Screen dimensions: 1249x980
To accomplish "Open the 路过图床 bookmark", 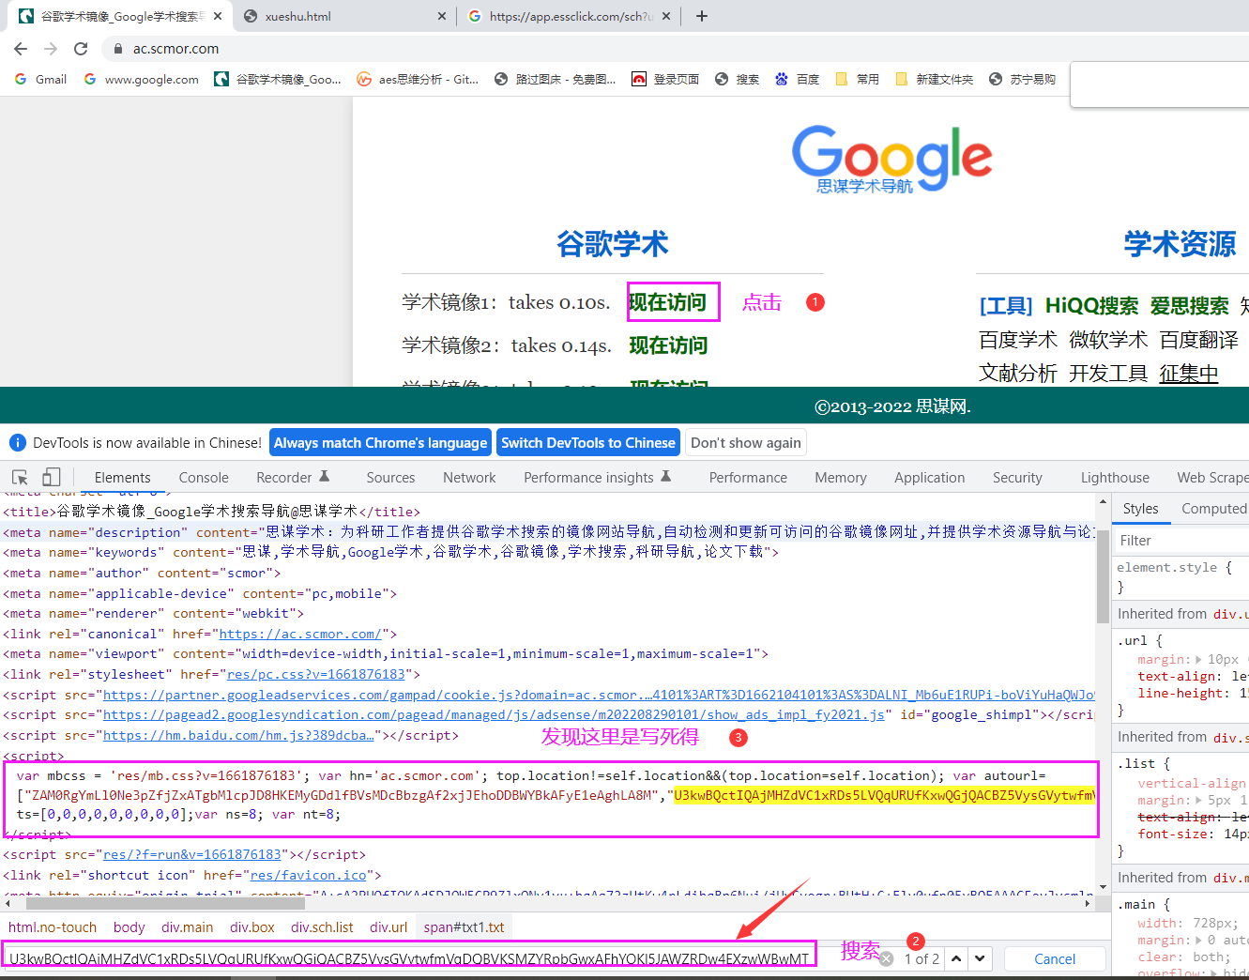I will tap(555, 80).
